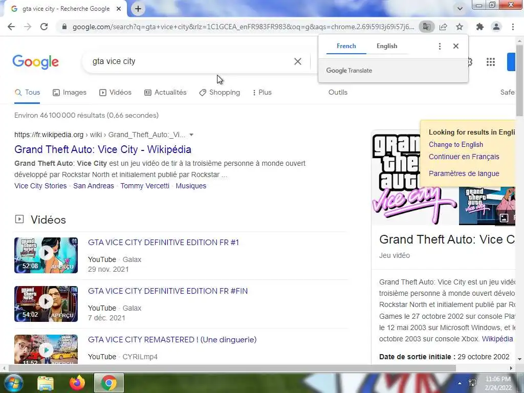Click the browser forward arrow
This screenshot has width=524, height=393.
(x=28, y=27)
